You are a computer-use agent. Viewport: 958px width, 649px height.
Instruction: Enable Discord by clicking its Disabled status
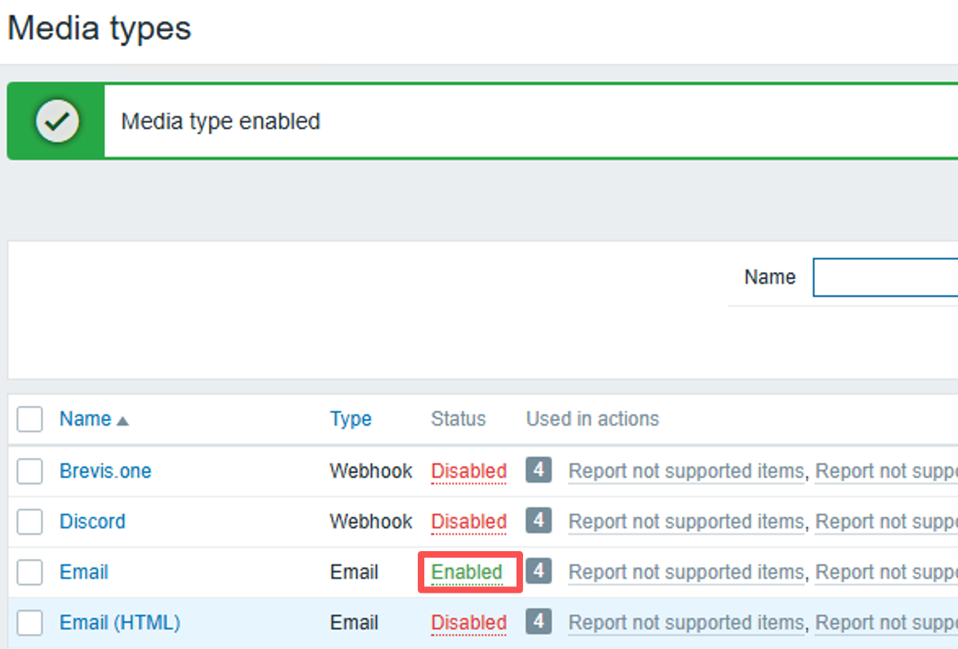pos(468,522)
